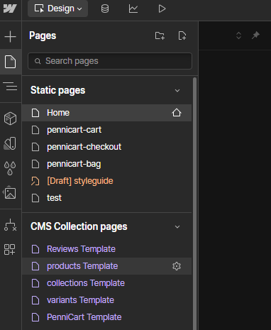Screen dimensions: 271x330
Task: Open the PenniCart Template page
Action: [x=107, y=317]
